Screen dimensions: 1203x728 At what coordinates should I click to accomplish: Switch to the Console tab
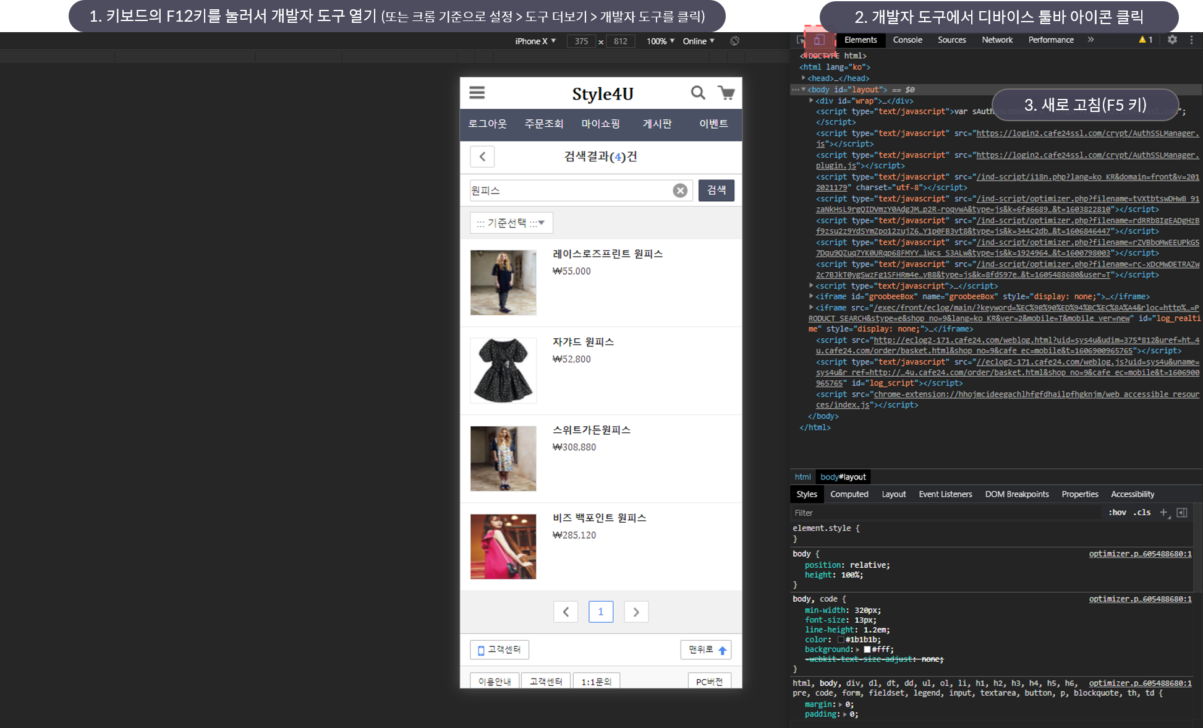tap(907, 40)
